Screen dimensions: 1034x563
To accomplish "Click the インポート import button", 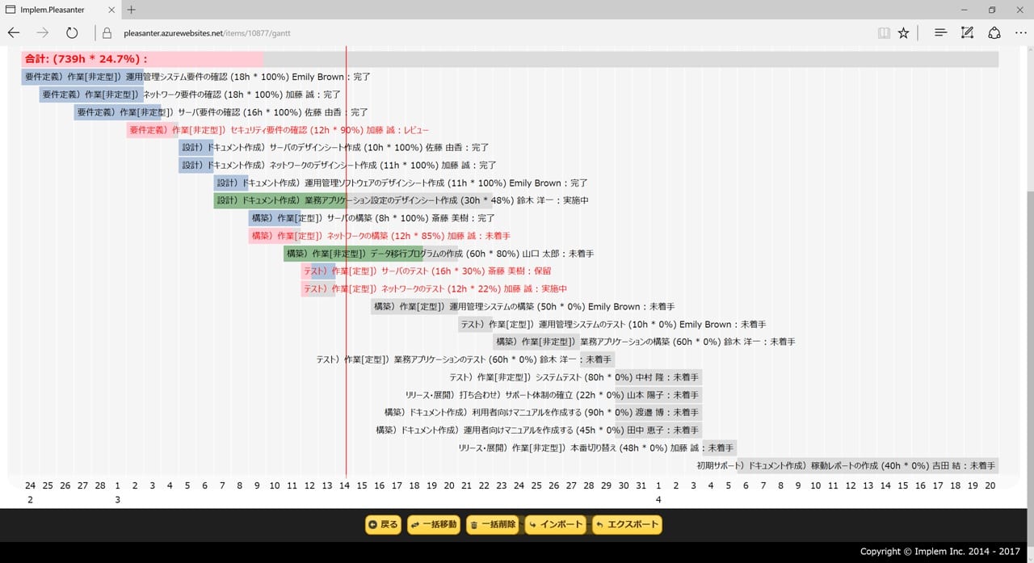I will (x=555, y=525).
